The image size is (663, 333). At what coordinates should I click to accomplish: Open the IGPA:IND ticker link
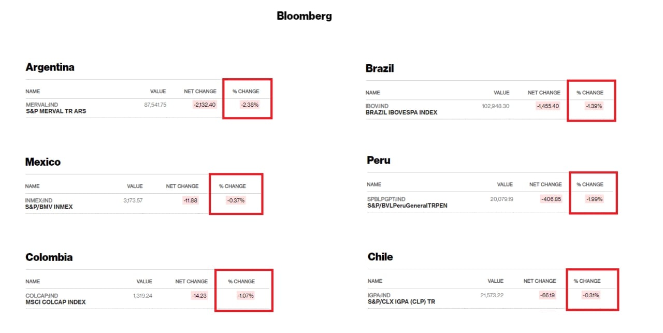click(379, 295)
